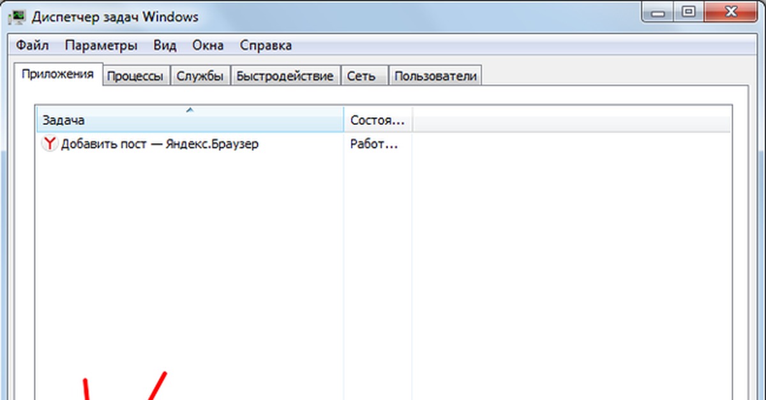Open the Окна menu
Viewport: 766px width, 400px height.
[x=208, y=45]
